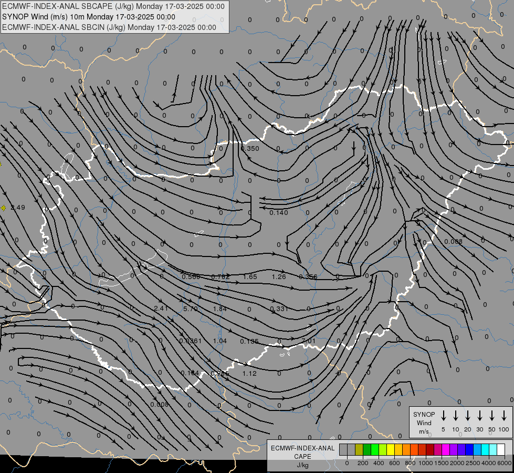Select the dark green swatch after 200
The height and width of the screenshot is (473, 514).
(x=367, y=449)
